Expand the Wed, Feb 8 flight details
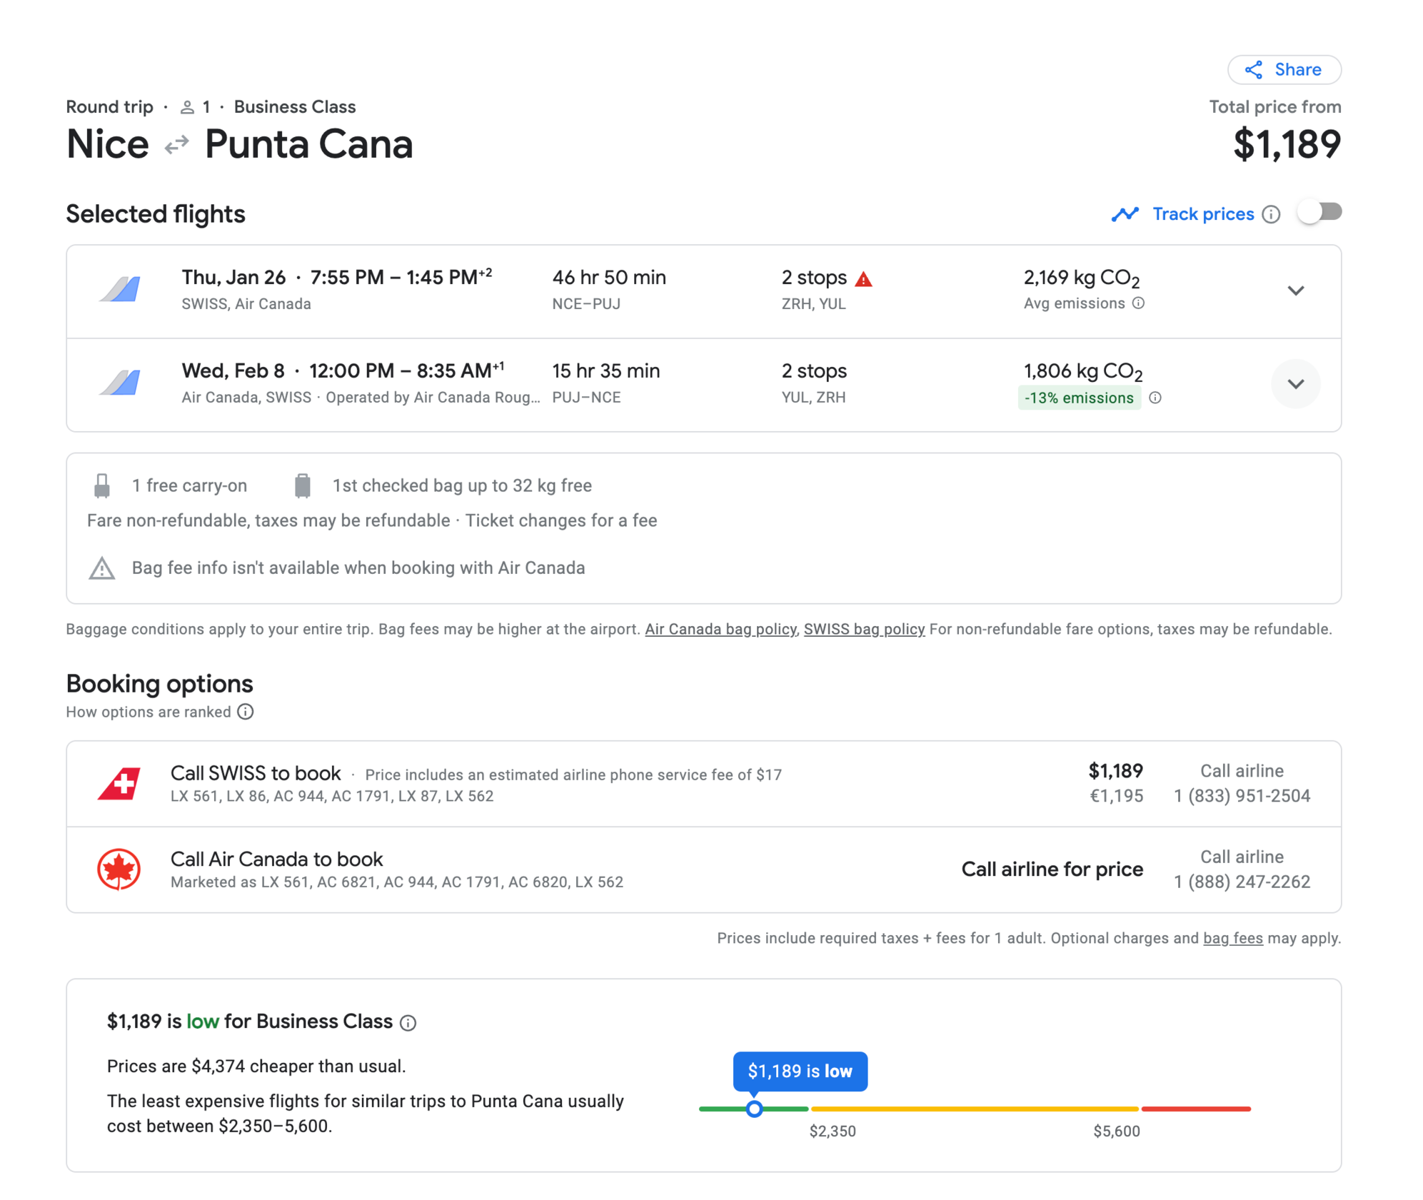This screenshot has height=1200, width=1423. [x=1295, y=384]
